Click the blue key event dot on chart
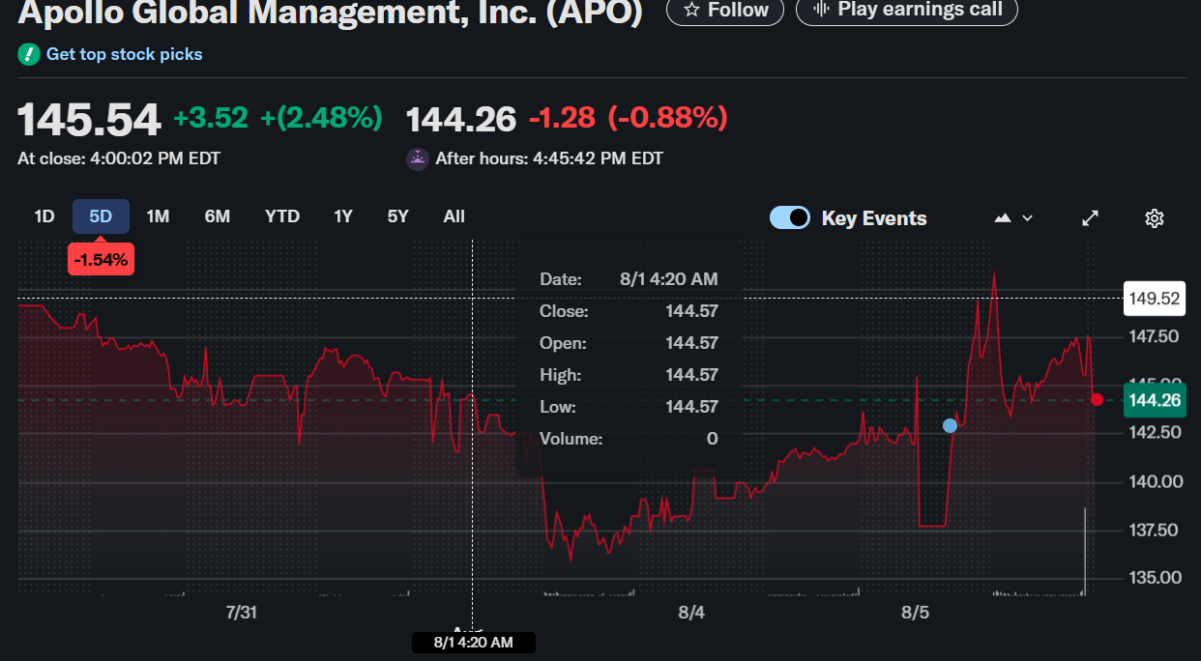Screen dimensions: 1201x661 coord(950,425)
